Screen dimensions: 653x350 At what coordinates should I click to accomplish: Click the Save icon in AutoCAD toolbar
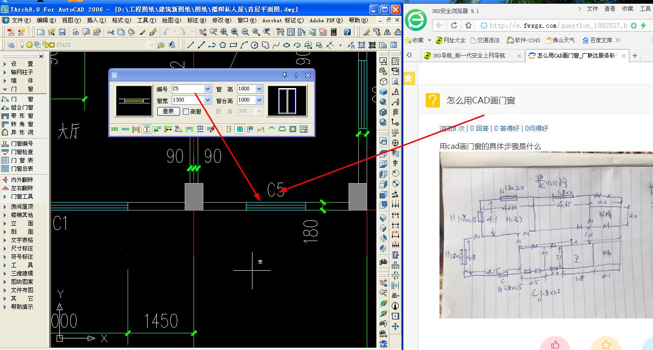[62, 32]
